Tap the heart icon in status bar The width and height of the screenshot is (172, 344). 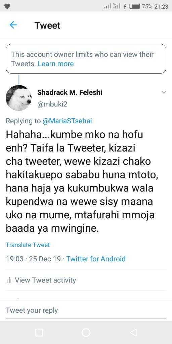[7, 7]
